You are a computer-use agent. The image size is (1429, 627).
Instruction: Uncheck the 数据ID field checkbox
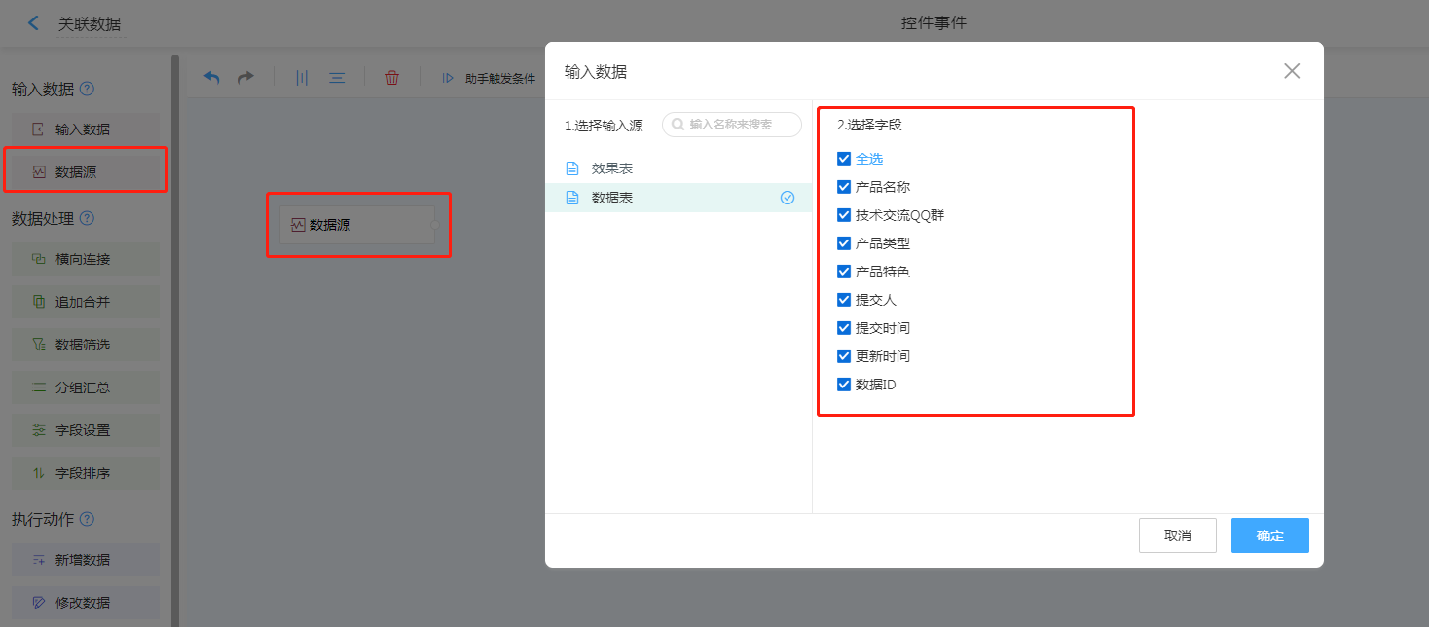pyautogui.click(x=844, y=385)
